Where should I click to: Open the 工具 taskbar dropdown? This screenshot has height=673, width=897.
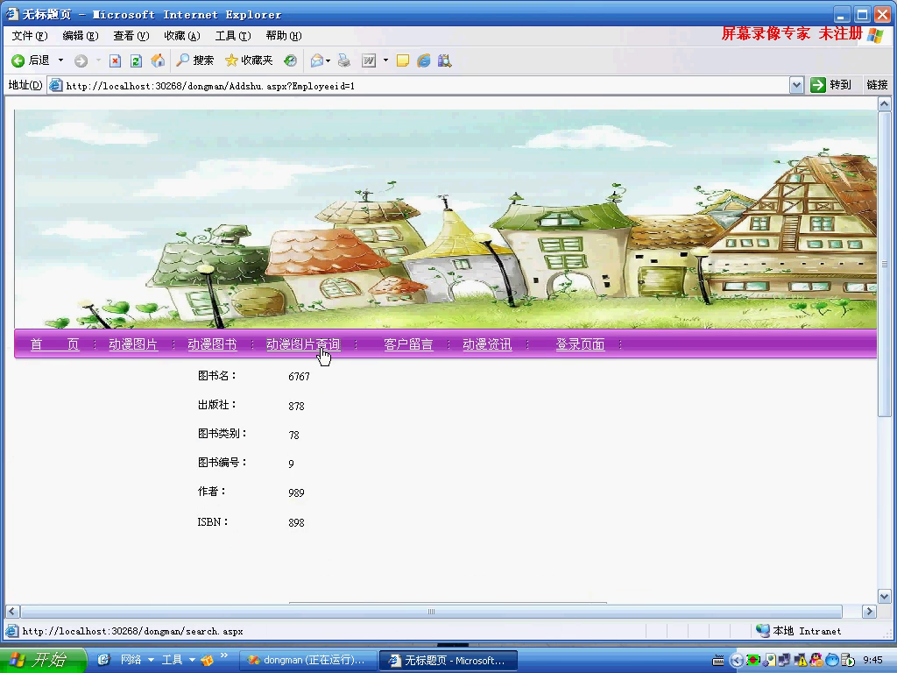178,660
